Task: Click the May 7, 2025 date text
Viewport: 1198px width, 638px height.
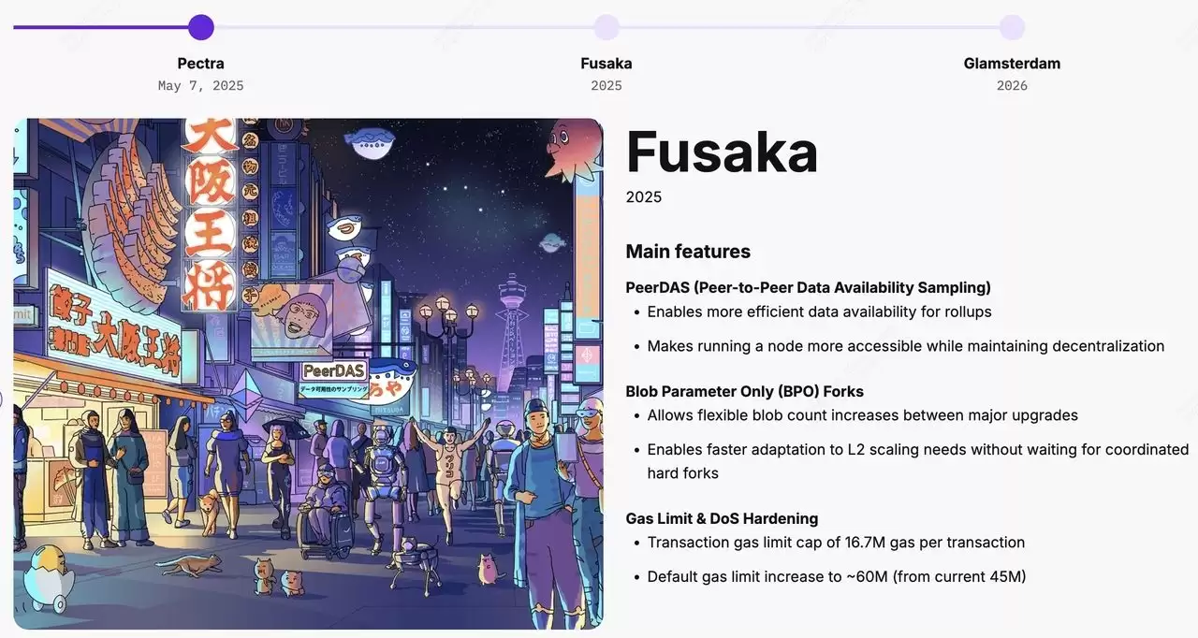Action: point(200,84)
